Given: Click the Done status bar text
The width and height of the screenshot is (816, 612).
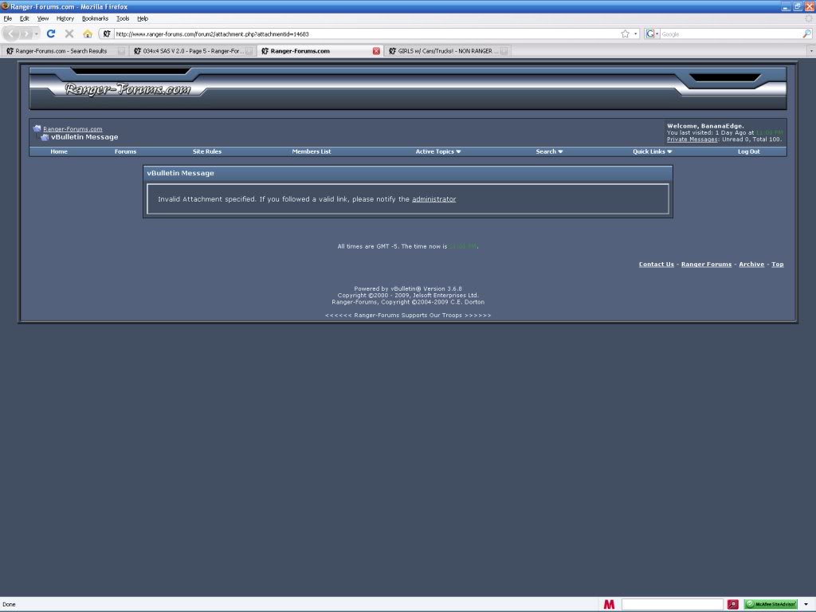Looking at the screenshot, I should point(10,604).
